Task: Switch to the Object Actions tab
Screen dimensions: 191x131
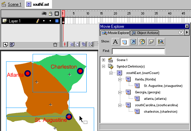Action: 145,33
